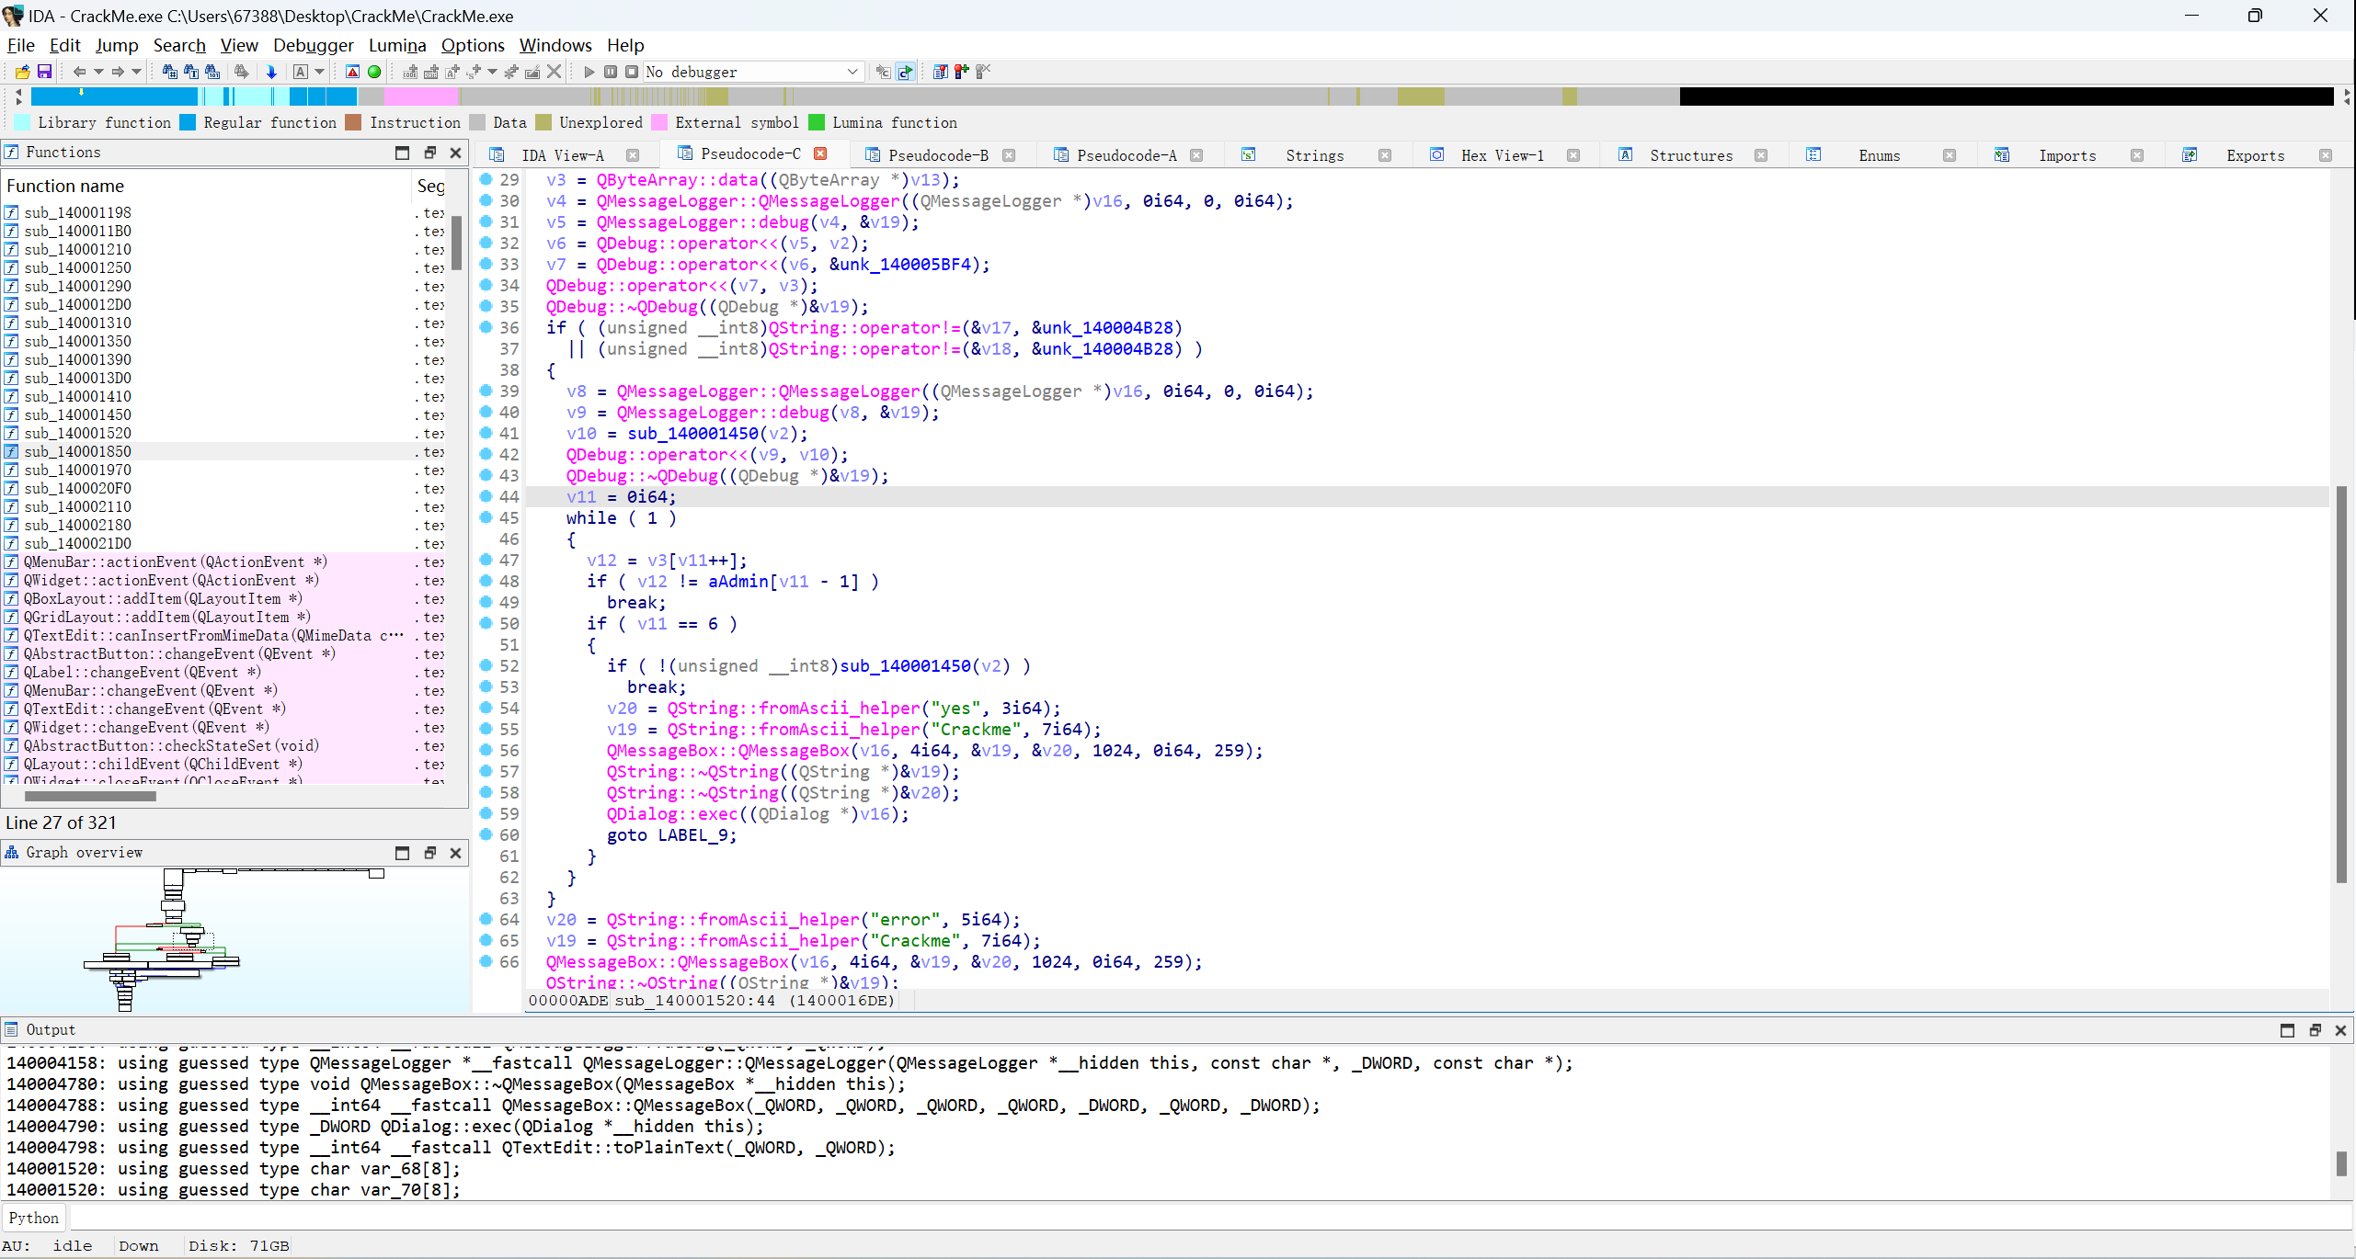This screenshot has width=2356, height=1259.
Task: Start process with the play icon
Action: point(589,72)
